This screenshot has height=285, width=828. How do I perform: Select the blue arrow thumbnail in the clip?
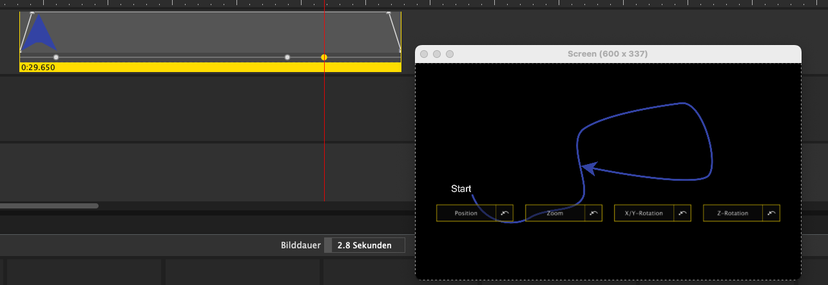[39, 32]
